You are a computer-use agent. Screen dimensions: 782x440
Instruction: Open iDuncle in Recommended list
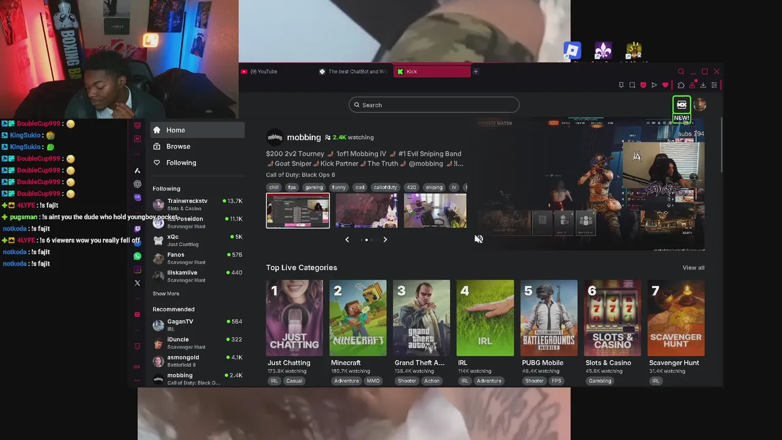click(197, 342)
